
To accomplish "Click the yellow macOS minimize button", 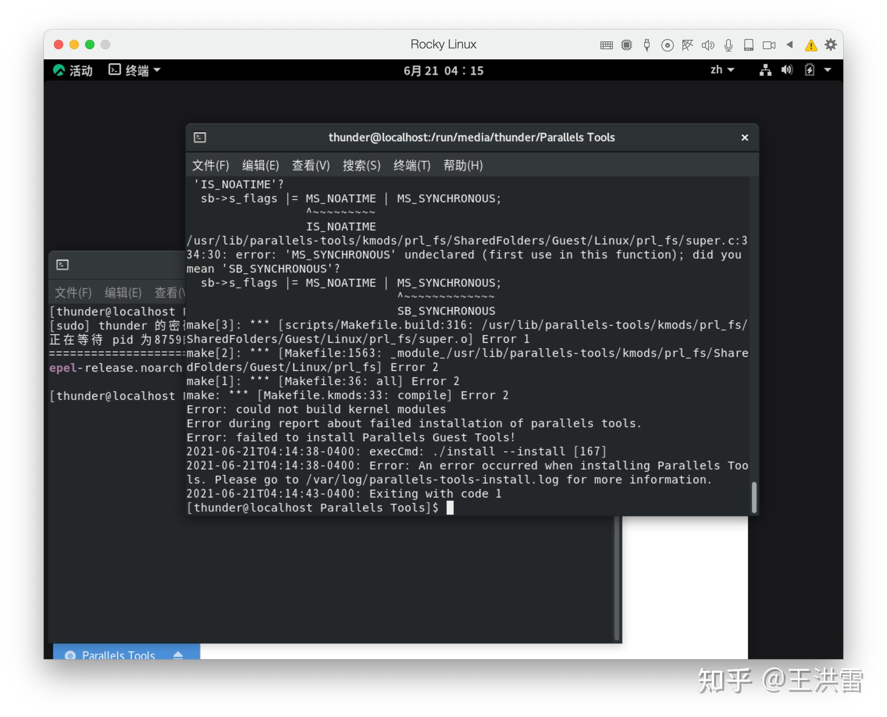I will pos(74,45).
